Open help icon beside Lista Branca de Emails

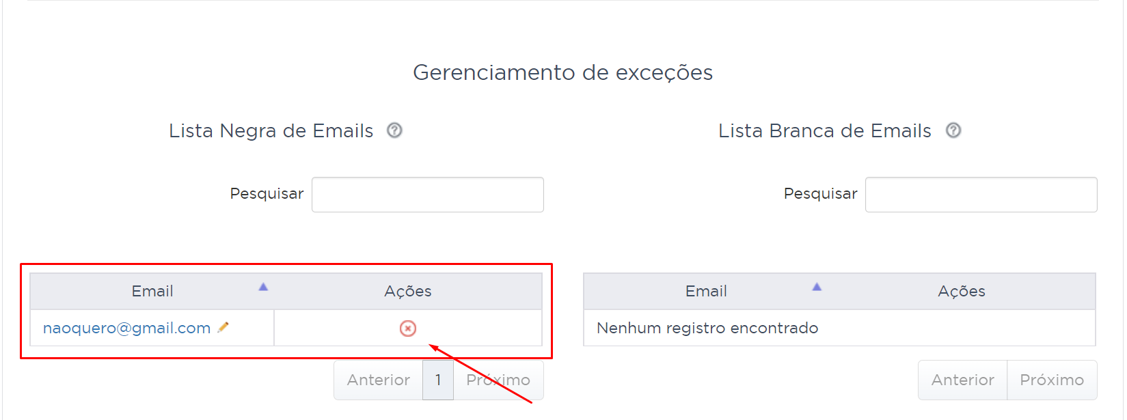953,130
